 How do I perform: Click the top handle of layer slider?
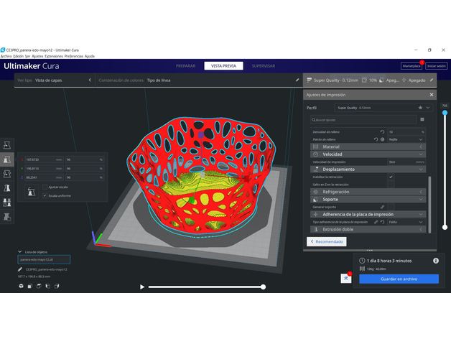(x=445, y=113)
